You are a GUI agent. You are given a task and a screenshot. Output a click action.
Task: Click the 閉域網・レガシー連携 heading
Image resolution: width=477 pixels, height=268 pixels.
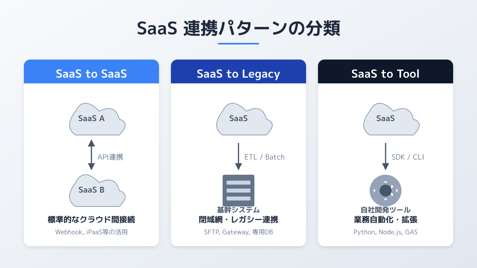[238, 220]
